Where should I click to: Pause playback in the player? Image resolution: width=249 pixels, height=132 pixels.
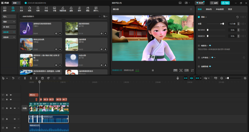point(153,70)
